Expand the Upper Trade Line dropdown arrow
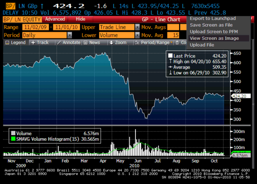Screen dimensions: 257x184 (137, 27)
